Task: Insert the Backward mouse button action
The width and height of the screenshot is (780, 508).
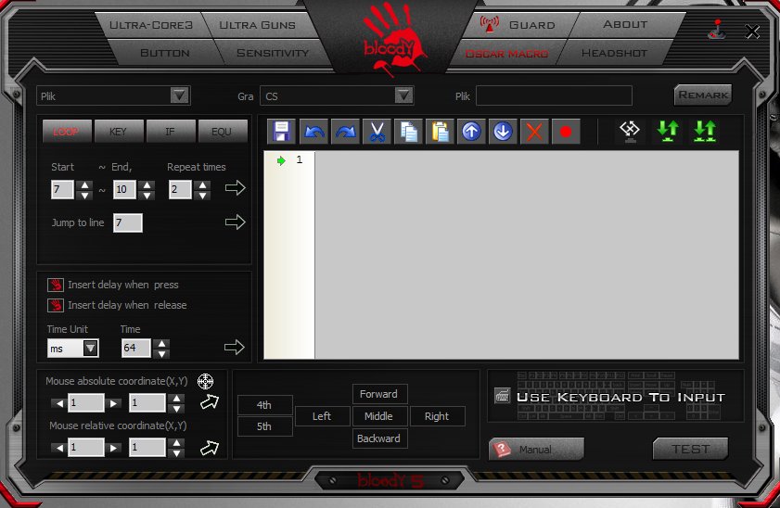Action: click(x=379, y=438)
